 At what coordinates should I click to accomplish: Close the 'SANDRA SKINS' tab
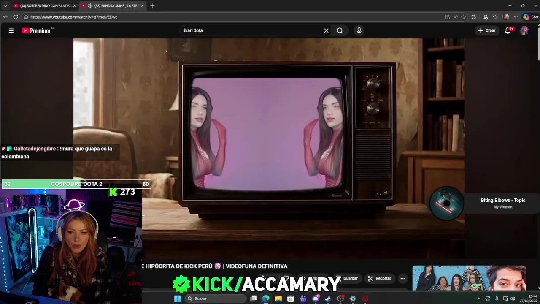[142, 5]
